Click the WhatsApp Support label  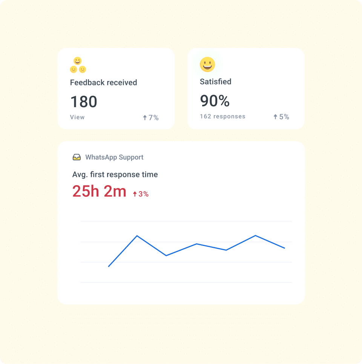[x=114, y=157]
